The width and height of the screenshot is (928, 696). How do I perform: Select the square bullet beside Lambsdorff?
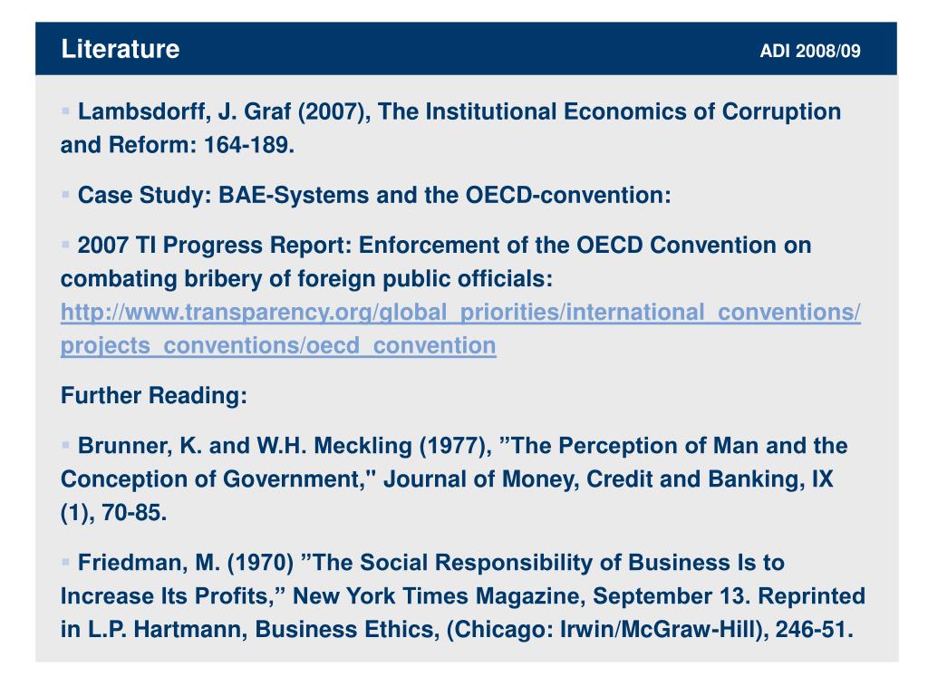[x=65, y=111]
